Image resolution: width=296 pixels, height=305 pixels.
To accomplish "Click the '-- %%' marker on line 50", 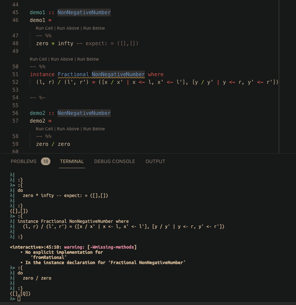I will tap(37, 67).
